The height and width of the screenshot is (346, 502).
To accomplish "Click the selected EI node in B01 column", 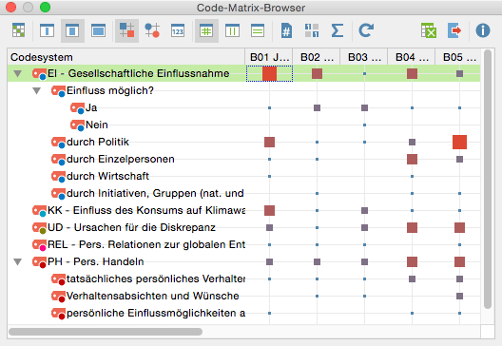I will 269,73.
